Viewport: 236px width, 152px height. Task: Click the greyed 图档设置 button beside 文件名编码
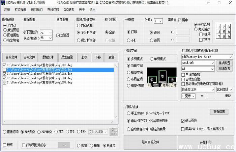(x=114, y=132)
